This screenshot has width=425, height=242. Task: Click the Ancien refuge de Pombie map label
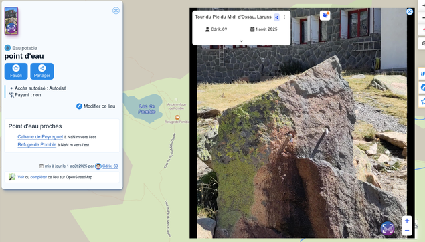177,106
